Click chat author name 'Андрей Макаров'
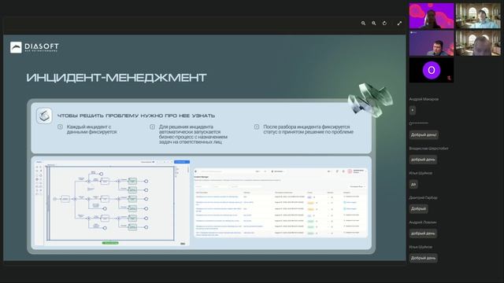The width and height of the screenshot is (504, 283). (x=424, y=99)
